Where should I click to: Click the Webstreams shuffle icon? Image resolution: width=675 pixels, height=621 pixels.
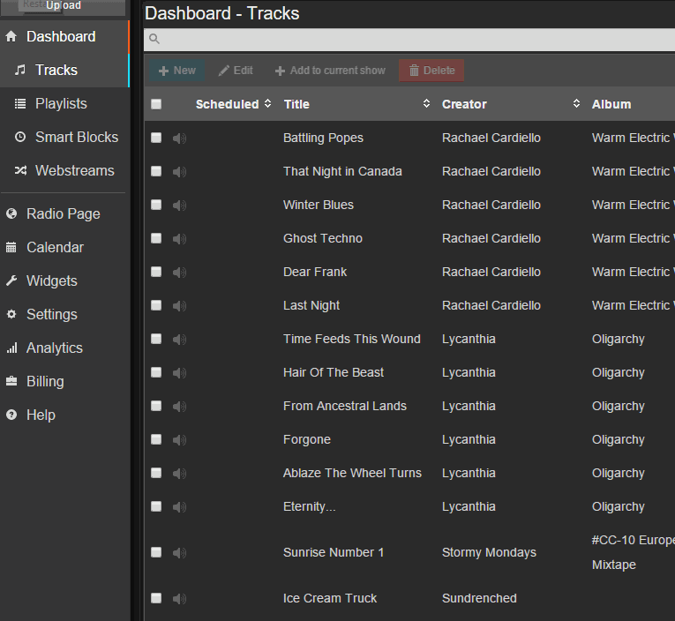tap(20, 170)
